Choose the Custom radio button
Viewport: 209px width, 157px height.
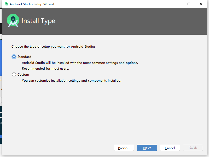pyautogui.click(x=14, y=75)
